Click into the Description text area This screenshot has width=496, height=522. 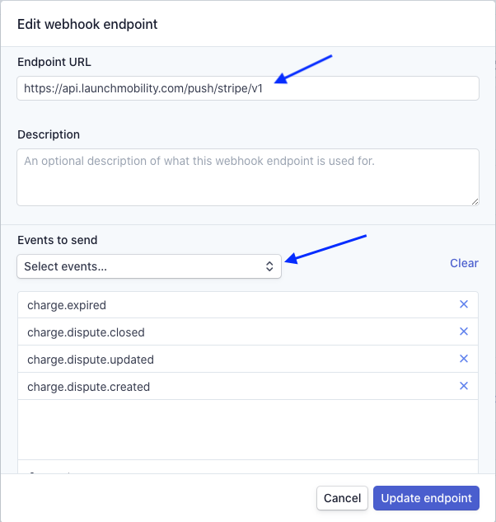point(248,177)
